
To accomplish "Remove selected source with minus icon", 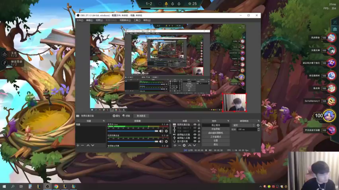I will (x=179, y=145).
